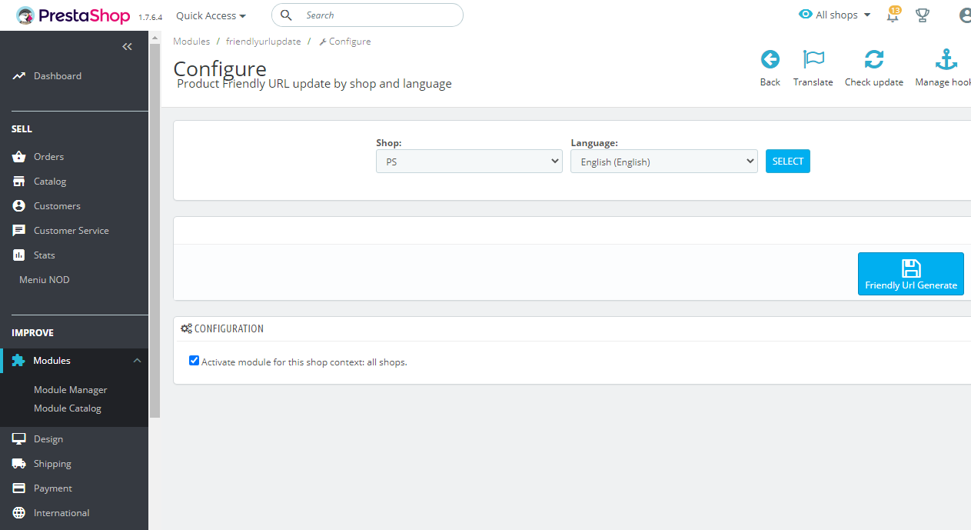Click the Modules puzzle icon
This screenshot has height=530, width=971.
click(x=18, y=361)
